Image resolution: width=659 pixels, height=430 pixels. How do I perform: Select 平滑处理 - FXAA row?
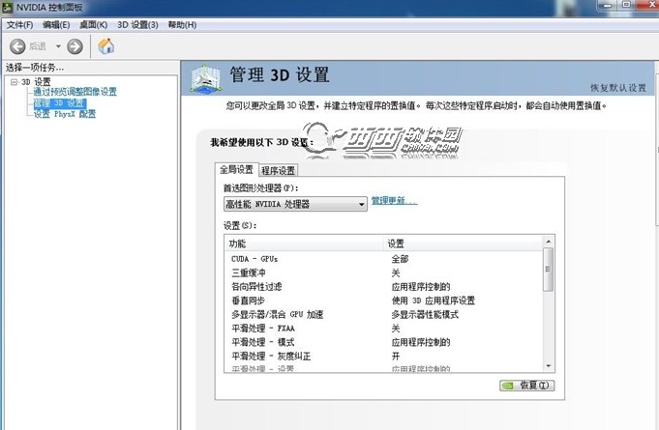click(x=384, y=329)
